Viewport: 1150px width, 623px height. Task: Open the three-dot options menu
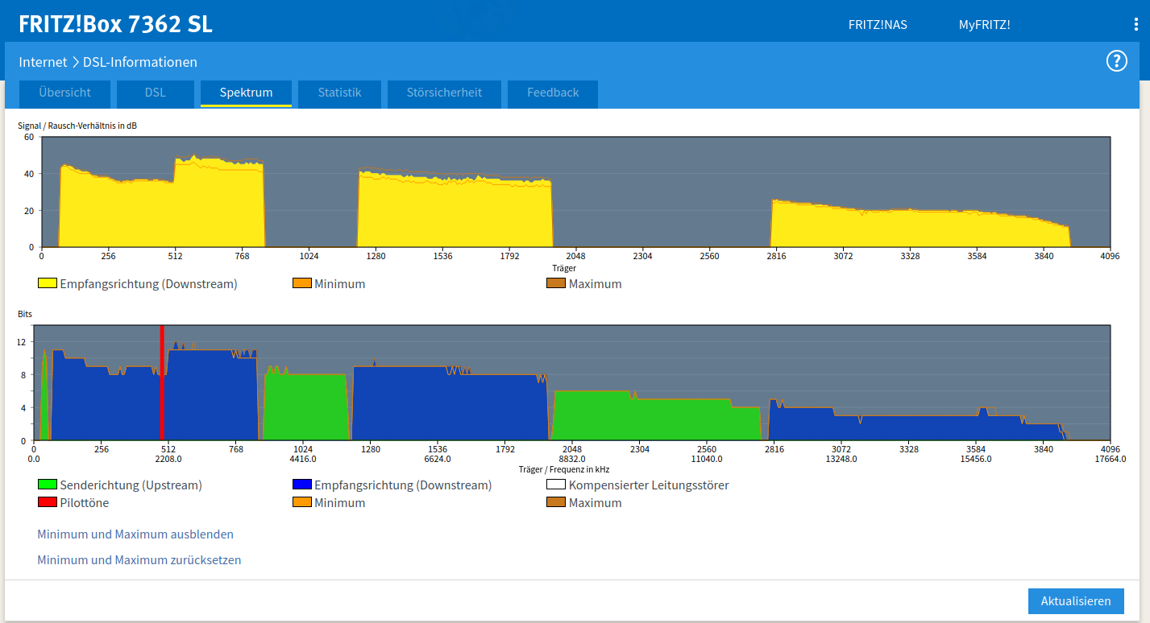pyautogui.click(x=1136, y=24)
